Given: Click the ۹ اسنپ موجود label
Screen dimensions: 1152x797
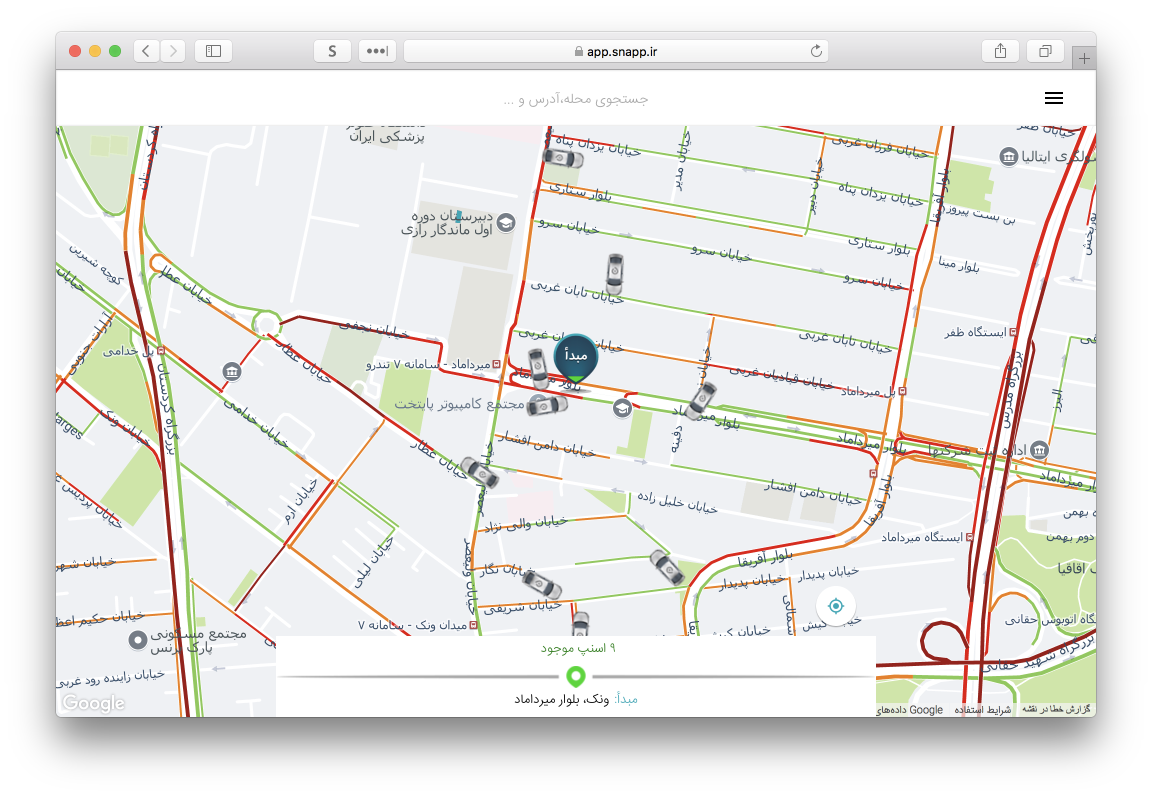Looking at the screenshot, I should (x=578, y=648).
